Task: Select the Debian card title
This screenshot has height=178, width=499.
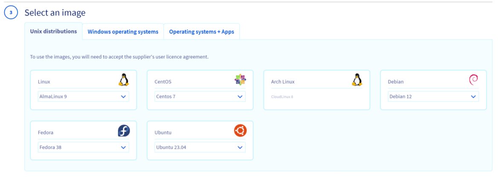Action: 395,82
